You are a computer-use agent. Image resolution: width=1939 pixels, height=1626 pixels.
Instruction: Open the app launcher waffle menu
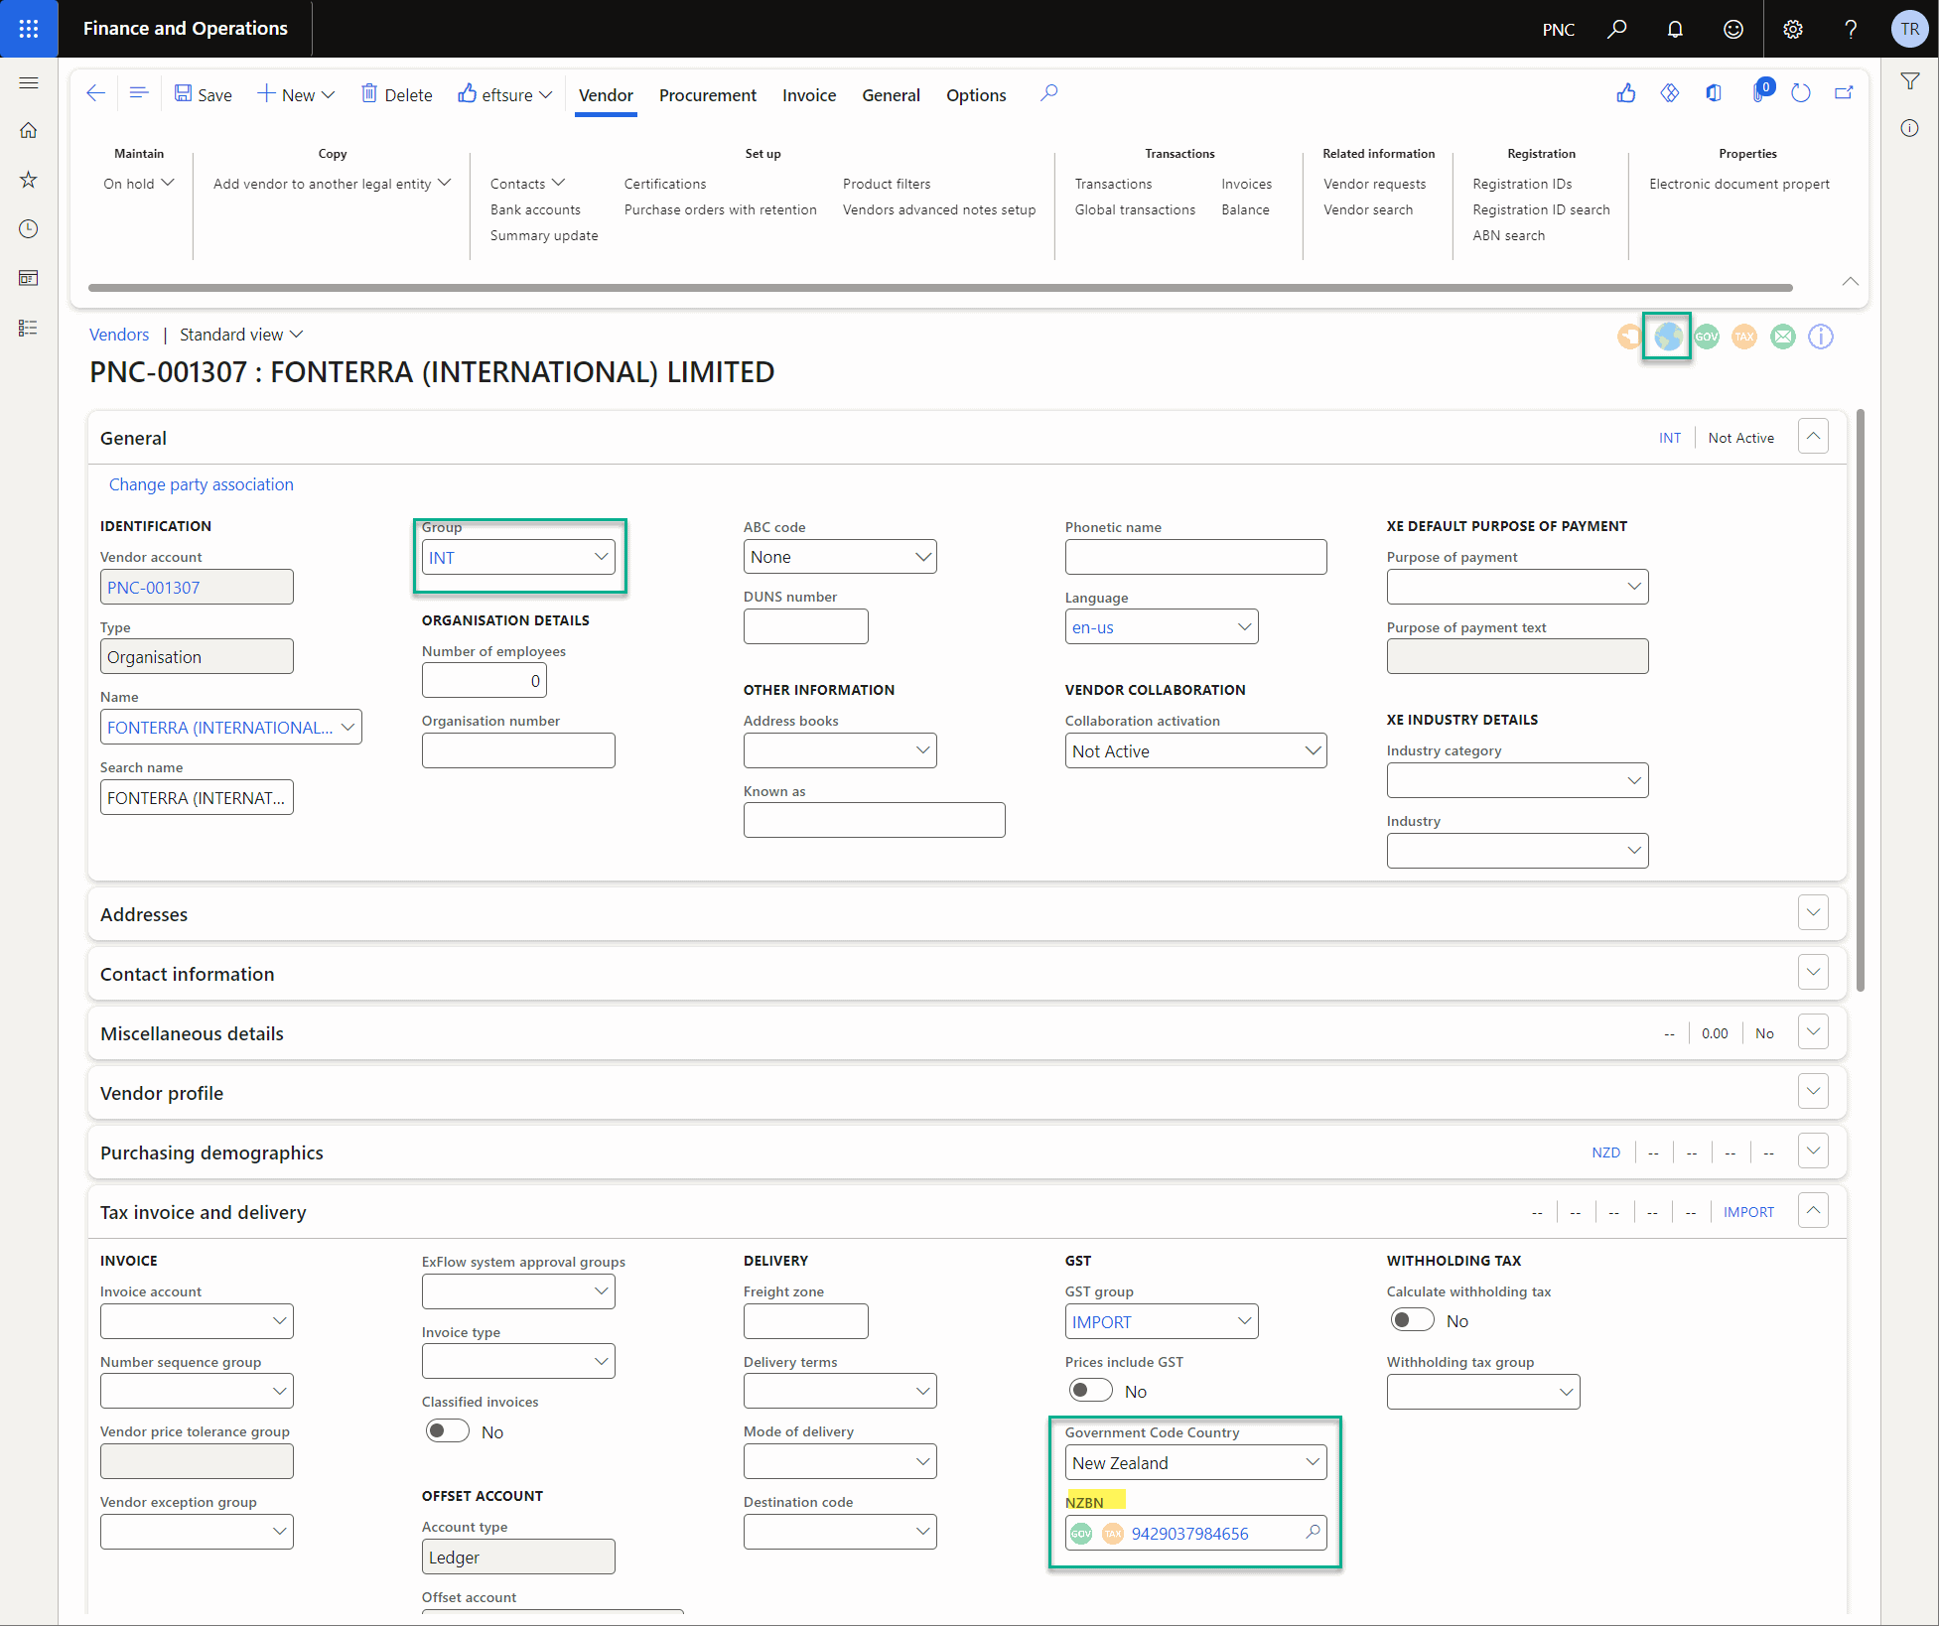pyautogui.click(x=29, y=29)
